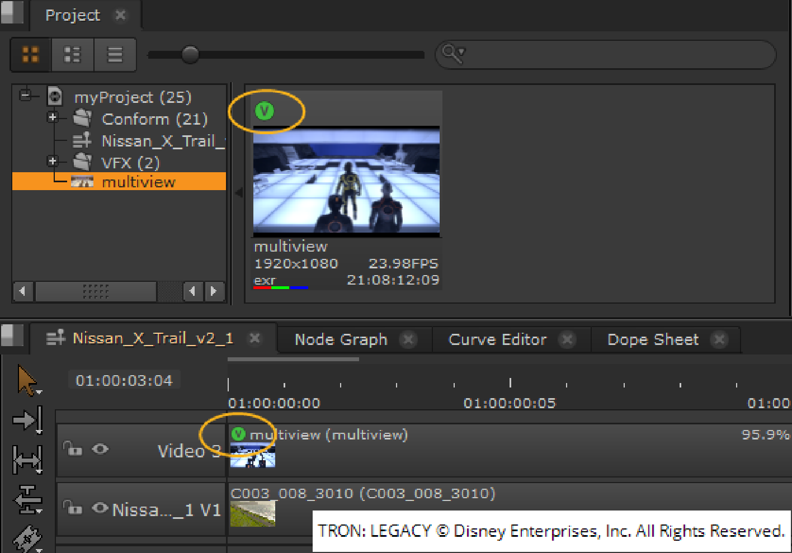This screenshot has height=553, width=792.
Task: Close the Dope Sheet tab
Action: (720, 339)
